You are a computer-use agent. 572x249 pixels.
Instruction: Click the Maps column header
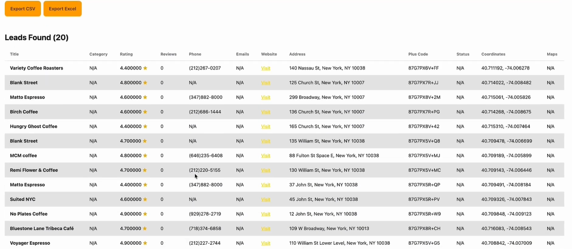(552, 54)
